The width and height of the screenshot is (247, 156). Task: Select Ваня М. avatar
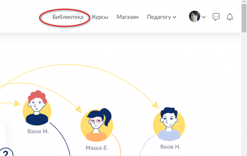[37, 108]
